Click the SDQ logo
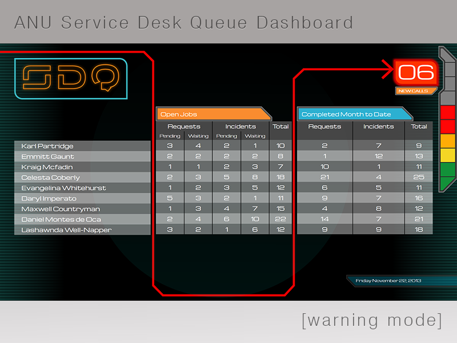This screenshot has width=457, height=343. [x=70, y=78]
